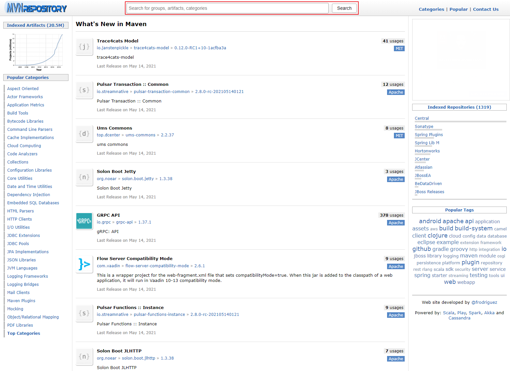This screenshot has width=510, height=371.
Task: Open Indexed Artifacts (20.5M) header link
Action: click(36, 25)
